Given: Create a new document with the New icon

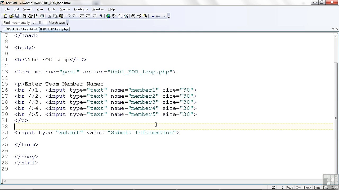Looking at the screenshot, I should tap(6, 16).
